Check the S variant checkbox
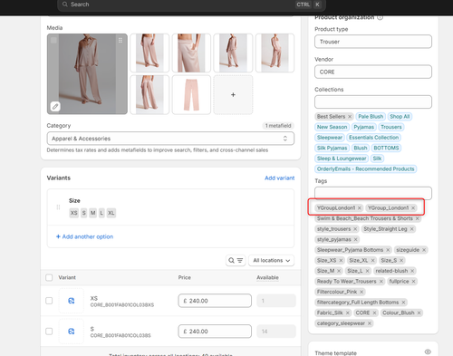This screenshot has width=453, height=356. click(49, 332)
